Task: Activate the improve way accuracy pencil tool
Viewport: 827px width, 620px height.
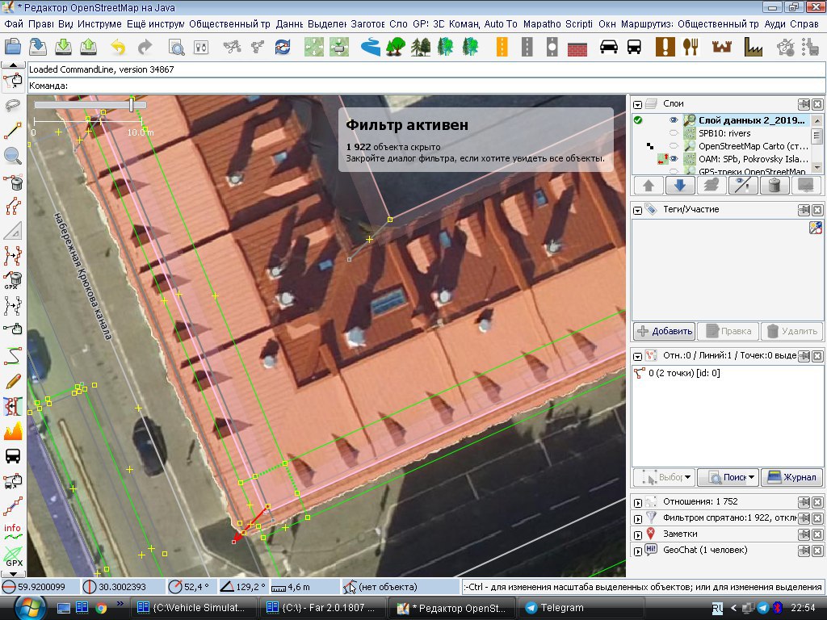Action: click(x=13, y=381)
